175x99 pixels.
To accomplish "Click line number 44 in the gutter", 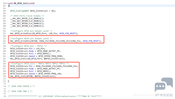I will click(x=5, y=11).
